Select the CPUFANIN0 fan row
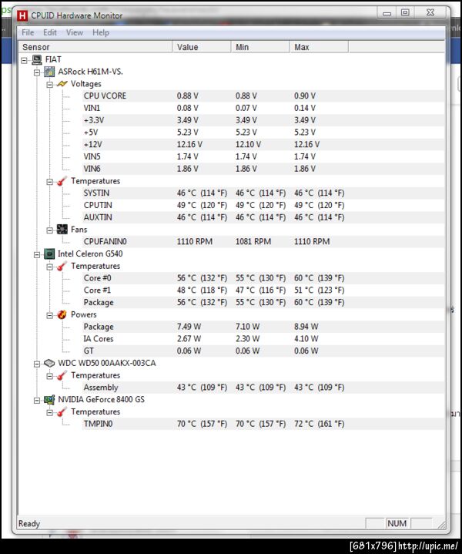Viewport: 462px width, 554px height. coord(263,242)
